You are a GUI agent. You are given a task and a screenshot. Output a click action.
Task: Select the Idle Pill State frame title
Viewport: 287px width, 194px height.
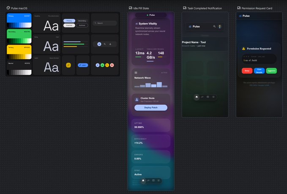141,8
